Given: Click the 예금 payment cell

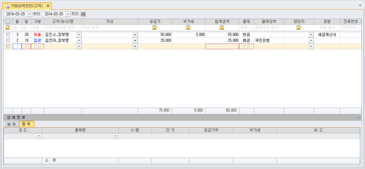Looking at the screenshot, I should 246,41.
